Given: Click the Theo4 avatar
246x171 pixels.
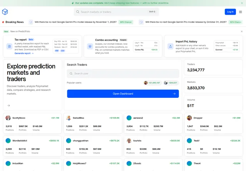Looking at the screenshot, I should (x=189, y=163).
